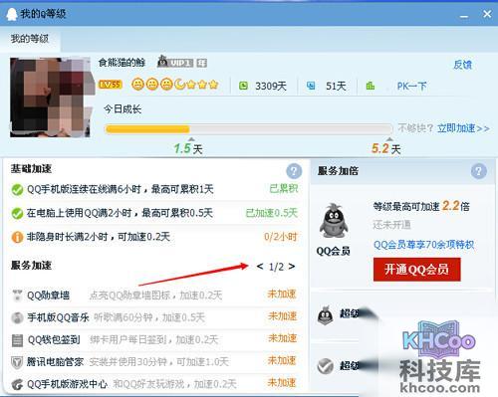Open the 手机版QQ音乐 service row
Image resolution: width=498 pixels, height=397 pixels.
(154, 317)
